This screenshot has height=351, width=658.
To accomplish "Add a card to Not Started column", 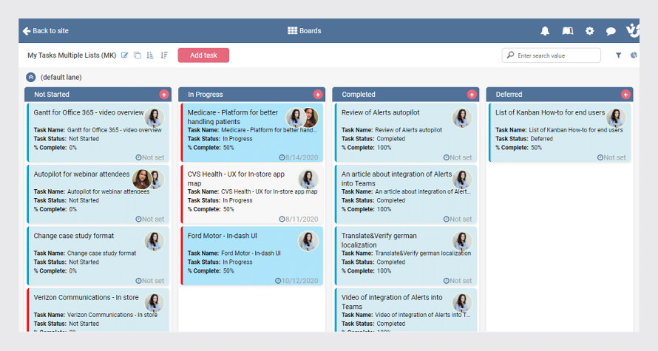I will (x=163, y=95).
